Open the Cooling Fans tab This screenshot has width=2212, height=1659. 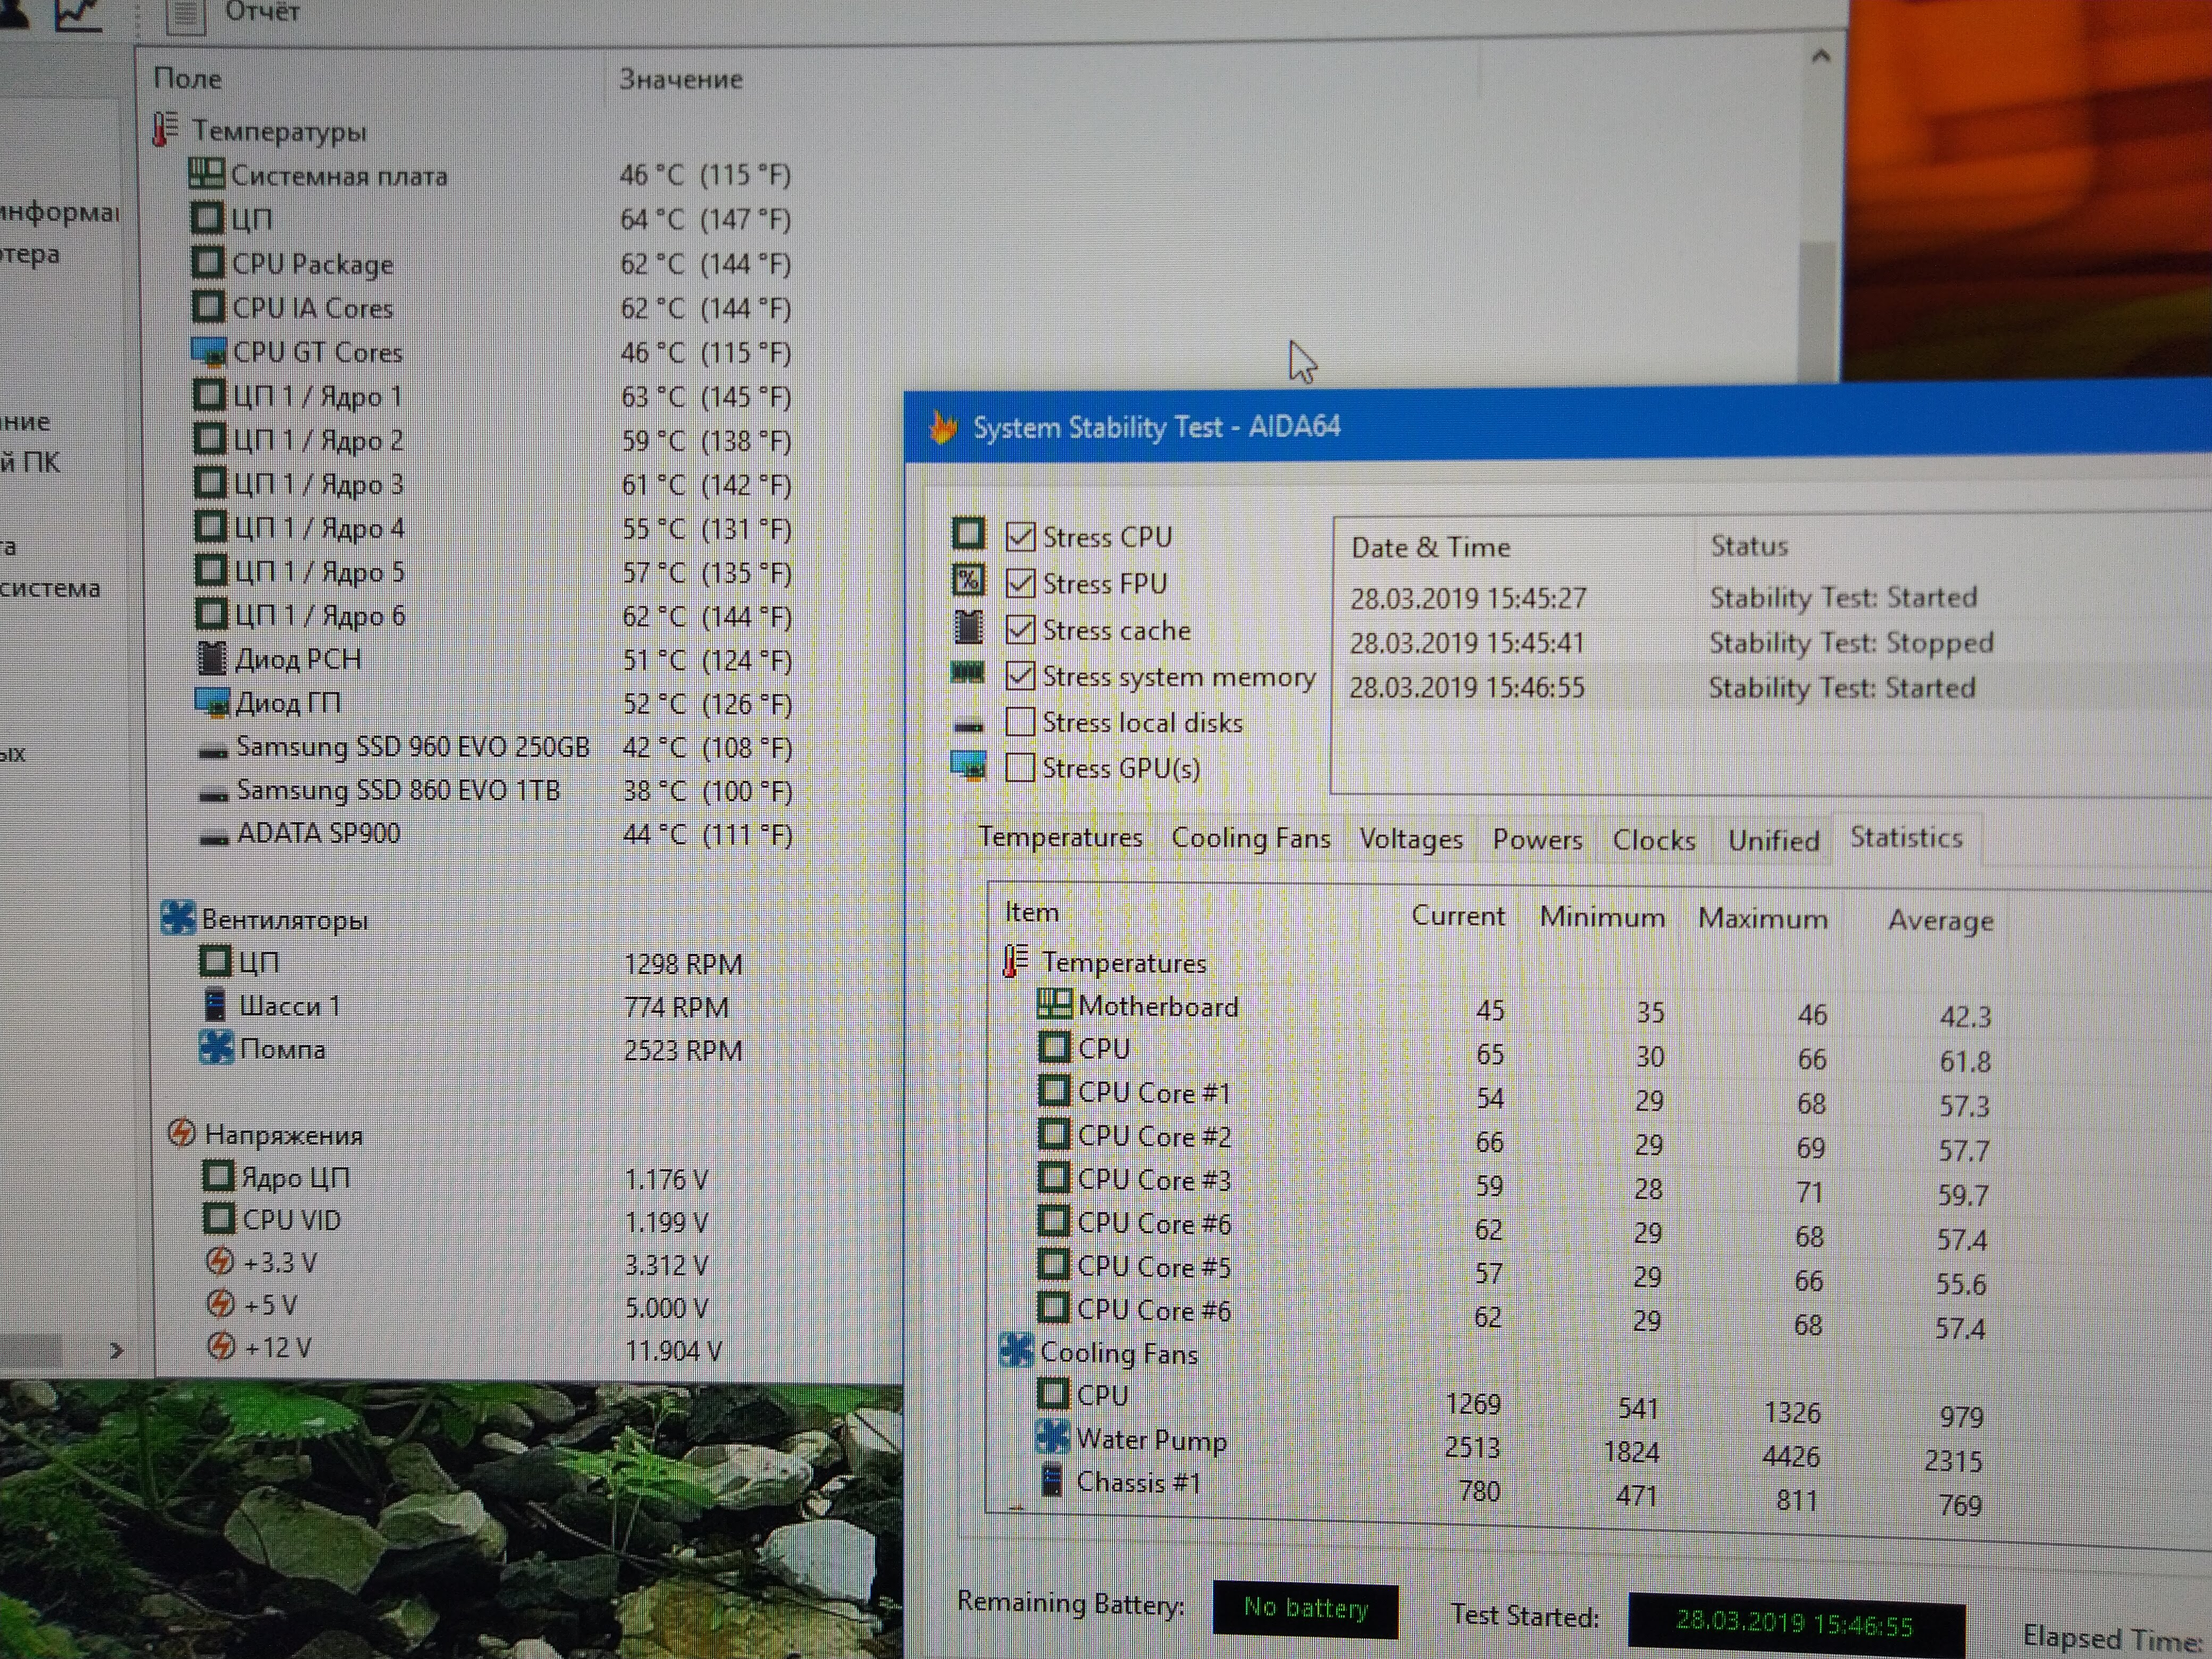[1250, 838]
